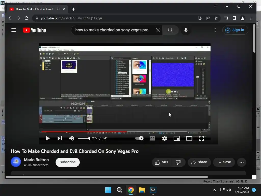Clear the YouTube search text

point(158,30)
